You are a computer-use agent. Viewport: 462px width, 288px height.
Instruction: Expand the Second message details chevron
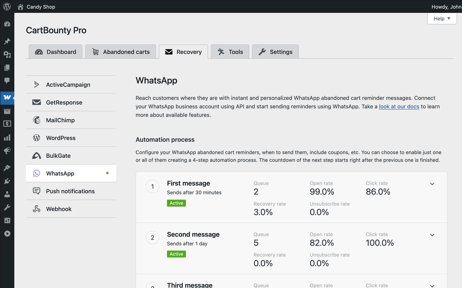(x=432, y=235)
